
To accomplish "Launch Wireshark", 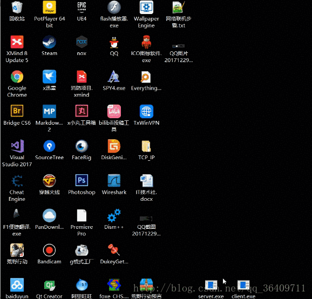I will coord(114,181).
